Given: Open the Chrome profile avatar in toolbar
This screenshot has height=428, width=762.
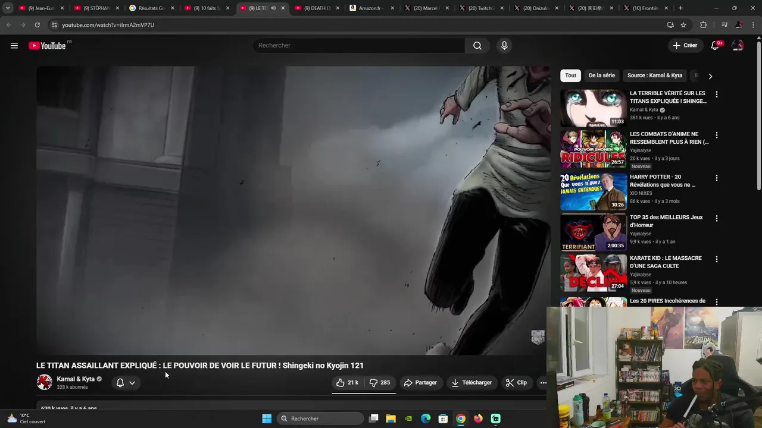Looking at the screenshot, I should click(x=739, y=25).
